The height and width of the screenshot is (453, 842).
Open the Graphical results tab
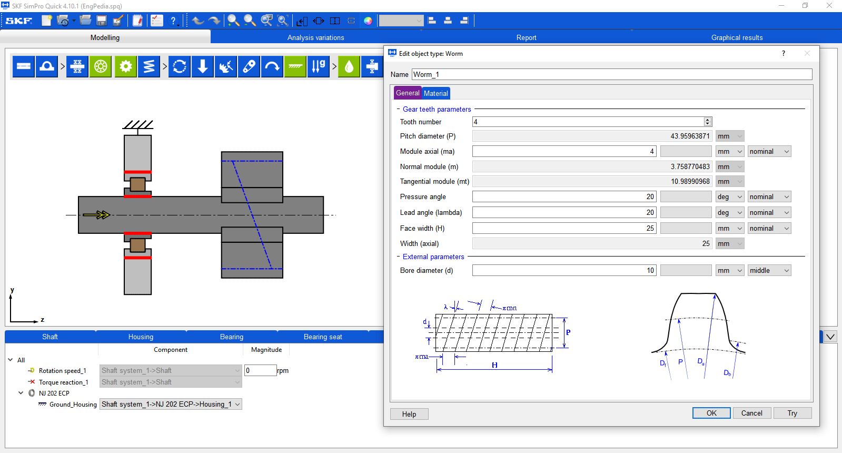click(x=737, y=37)
